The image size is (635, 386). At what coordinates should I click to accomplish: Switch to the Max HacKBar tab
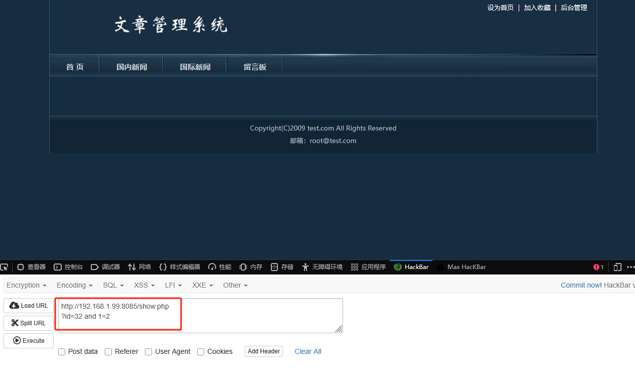461,267
